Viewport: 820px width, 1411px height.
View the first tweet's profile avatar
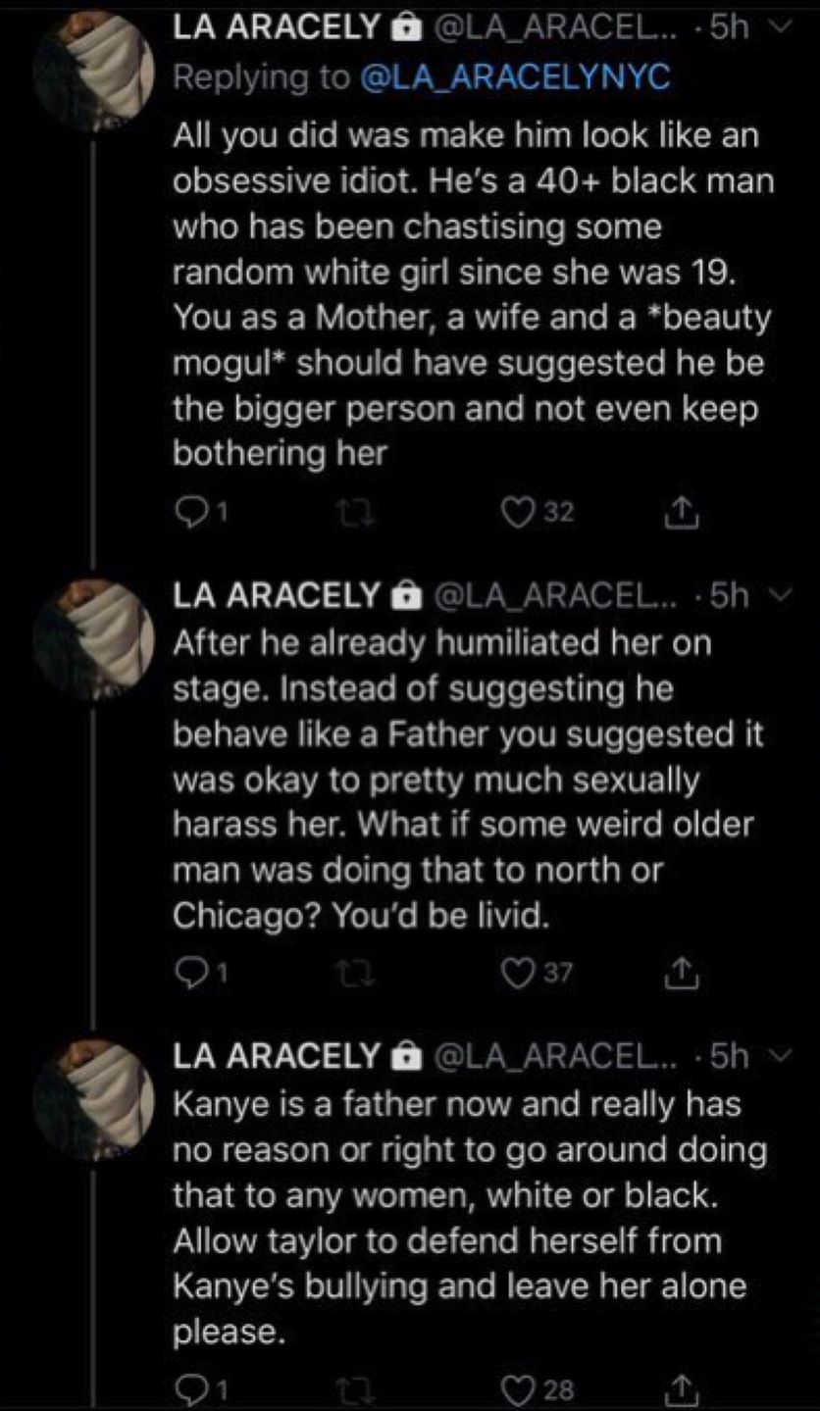pos(92,69)
